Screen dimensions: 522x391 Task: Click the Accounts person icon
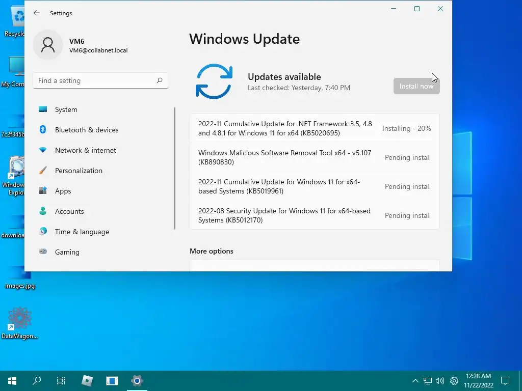tap(43, 211)
